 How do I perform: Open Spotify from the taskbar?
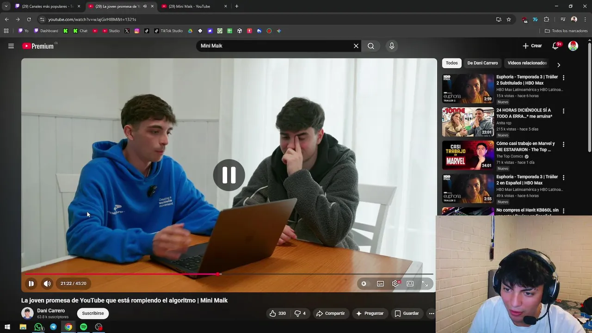coord(83,327)
